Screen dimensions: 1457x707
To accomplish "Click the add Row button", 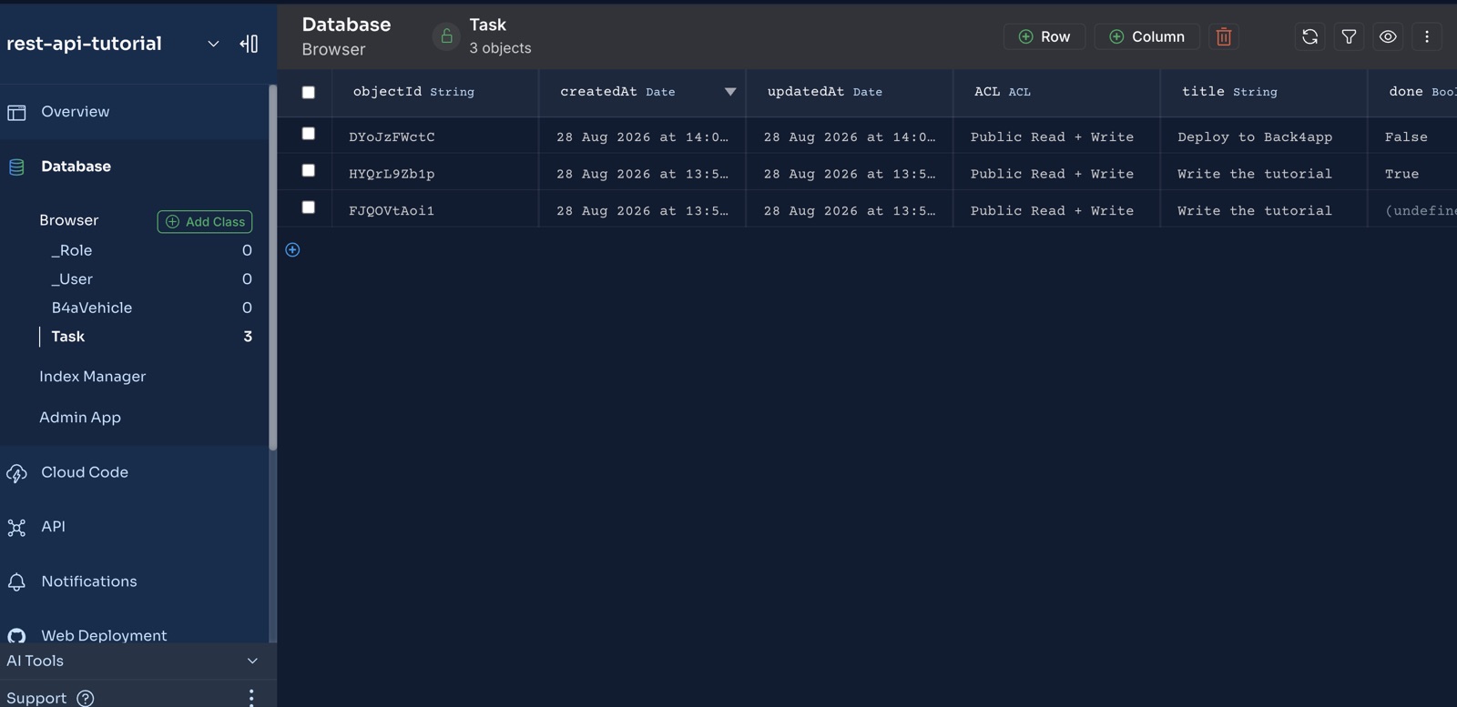I will point(1044,36).
